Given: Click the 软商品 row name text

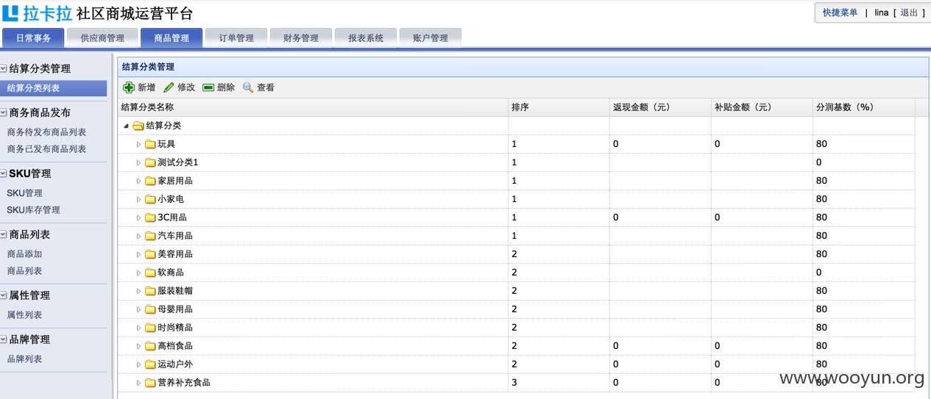Looking at the screenshot, I should tap(171, 273).
